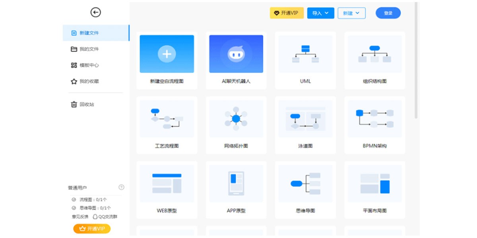Click the 登录 login button
The width and height of the screenshot is (477, 238).
tap(388, 13)
